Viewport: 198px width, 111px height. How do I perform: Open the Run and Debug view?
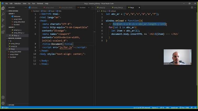[x=3, y=26]
